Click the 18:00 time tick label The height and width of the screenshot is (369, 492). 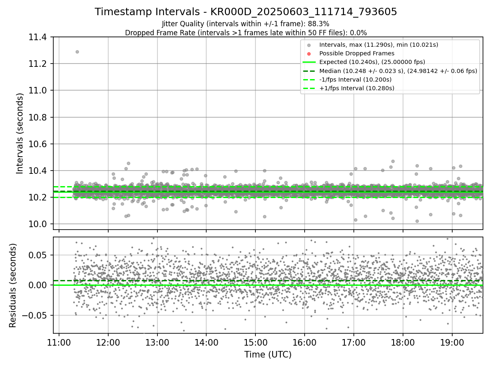[403, 342]
